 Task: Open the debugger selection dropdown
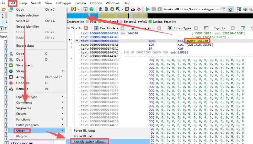[x=217, y=9]
